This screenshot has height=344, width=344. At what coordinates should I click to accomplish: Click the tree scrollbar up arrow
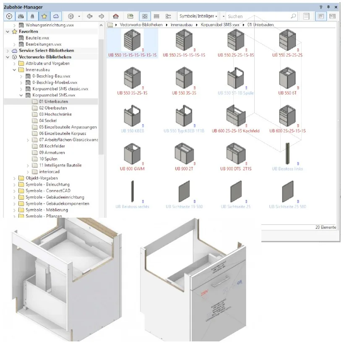(x=101, y=25)
